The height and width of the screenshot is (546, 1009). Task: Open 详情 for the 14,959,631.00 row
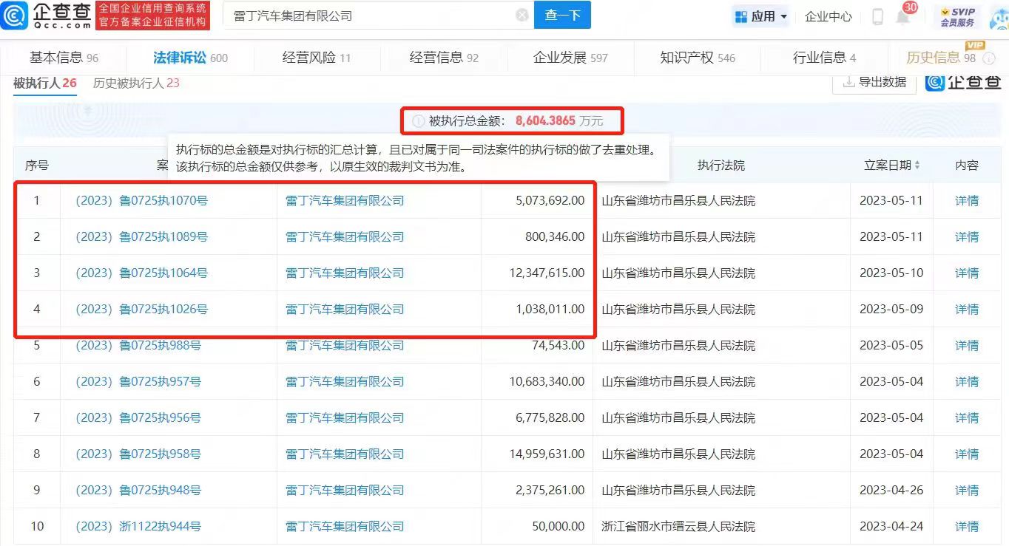click(x=967, y=454)
